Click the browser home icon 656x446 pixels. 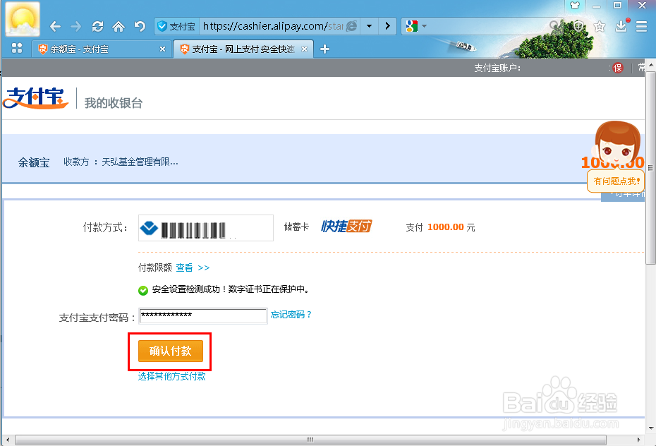pyautogui.click(x=119, y=25)
